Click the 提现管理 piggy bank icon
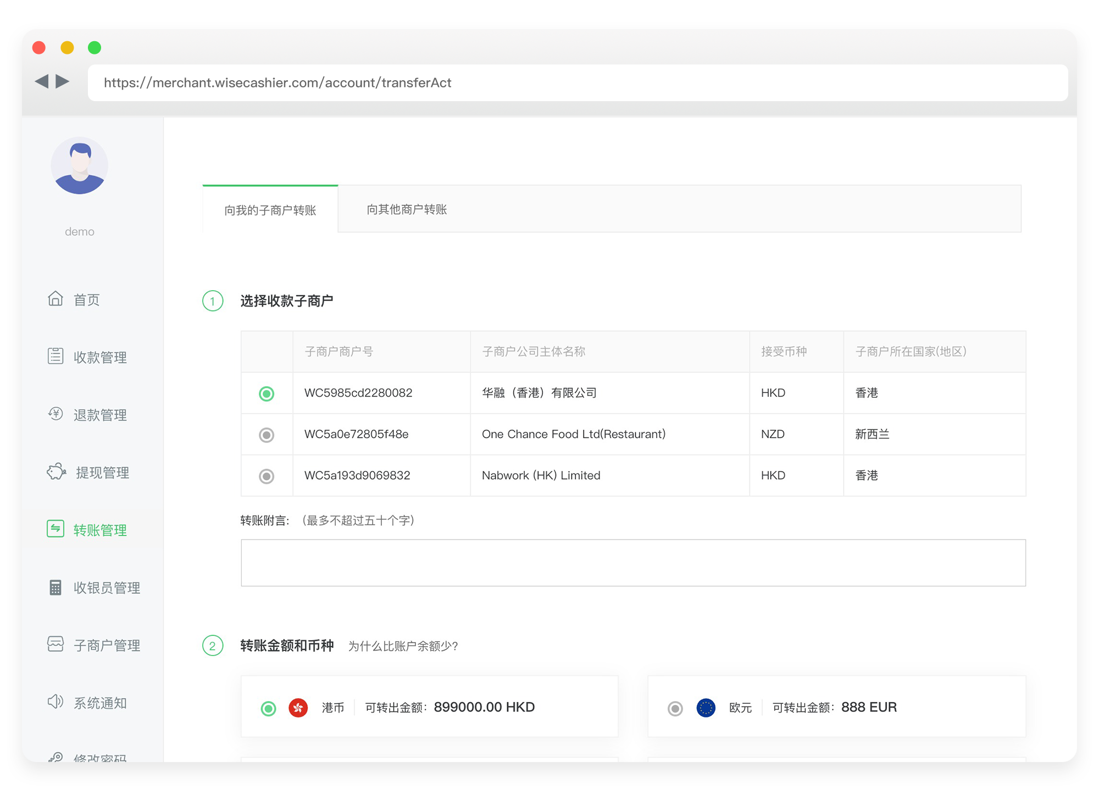 (x=56, y=471)
